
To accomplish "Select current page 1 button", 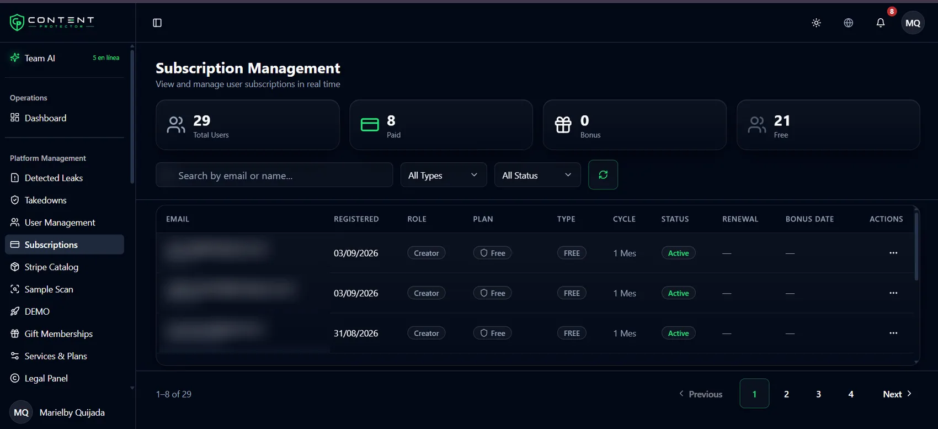I will 754,394.
